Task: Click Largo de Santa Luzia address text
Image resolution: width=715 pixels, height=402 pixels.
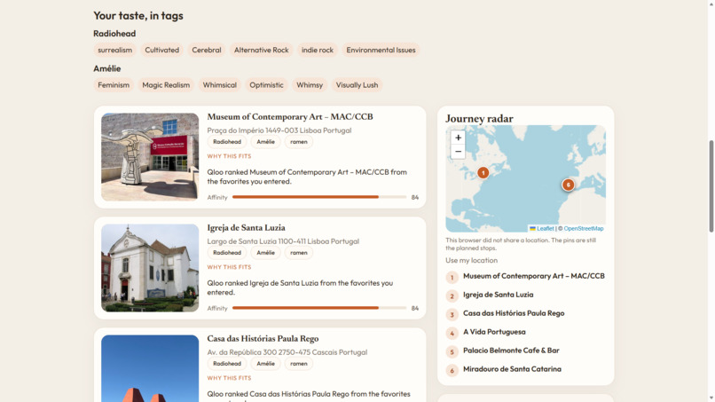Action: point(283,241)
